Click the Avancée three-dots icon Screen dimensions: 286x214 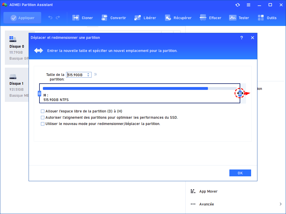pyautogui.click(x=193, y=204)
